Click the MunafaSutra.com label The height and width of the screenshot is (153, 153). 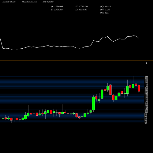(x=30, y=2)
